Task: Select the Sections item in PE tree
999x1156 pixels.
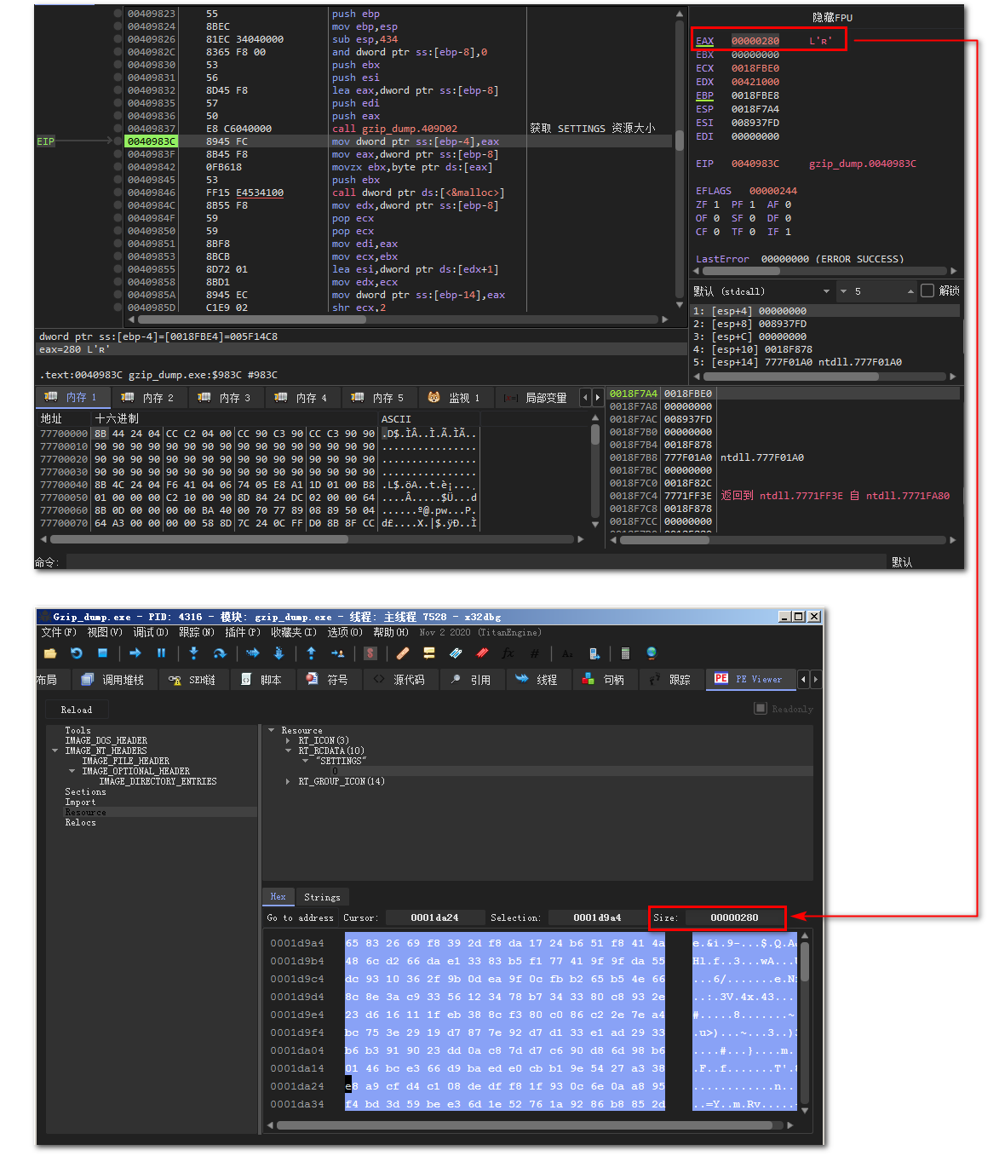Action: coord(86,791)
